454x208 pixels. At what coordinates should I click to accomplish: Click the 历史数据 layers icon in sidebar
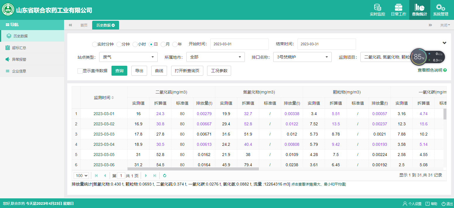pos(9,36)
